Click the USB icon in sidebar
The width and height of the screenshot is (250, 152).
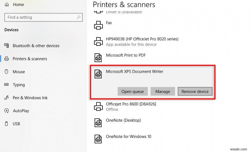6,124
